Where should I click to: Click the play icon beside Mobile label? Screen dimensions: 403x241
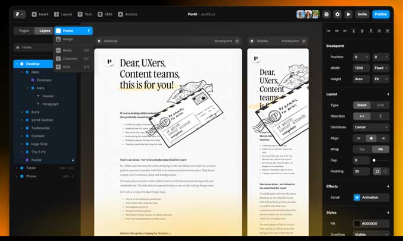(x=252, y=41)
